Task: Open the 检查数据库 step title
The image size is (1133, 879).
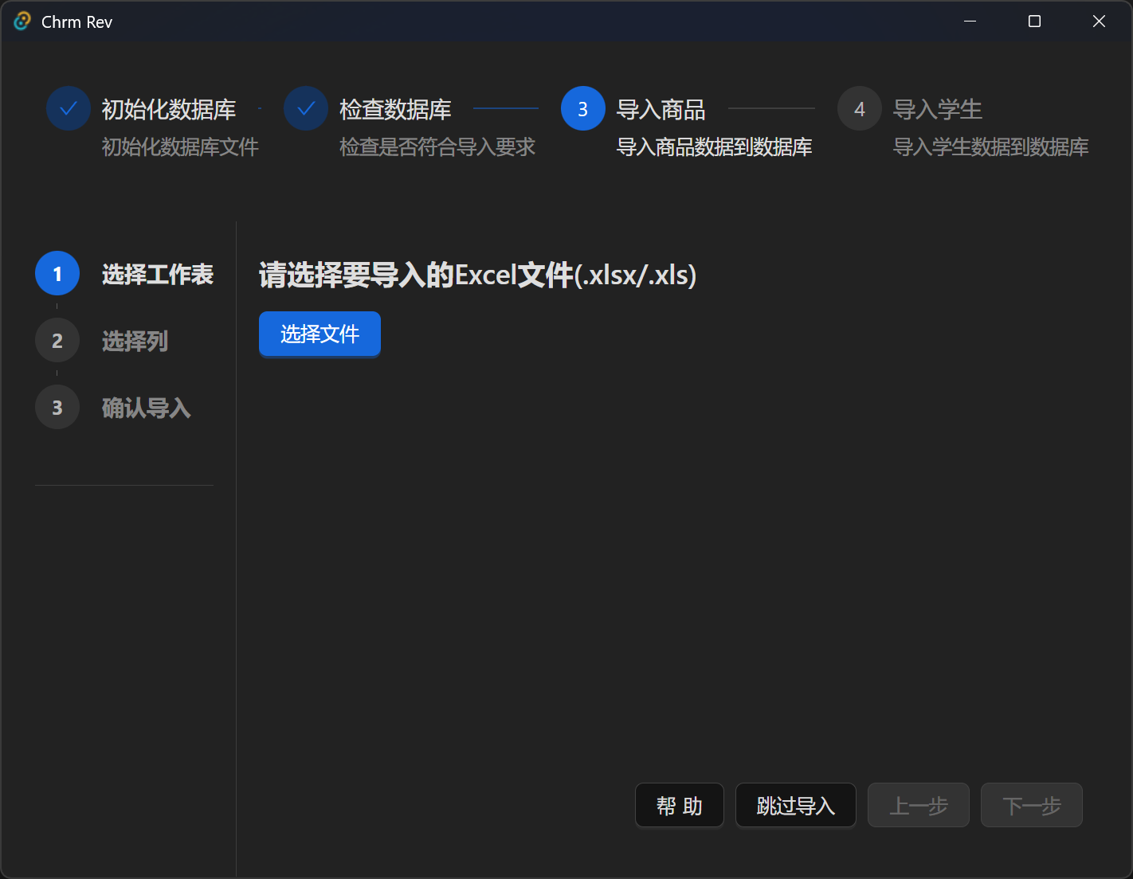Action: [x=395, y=109]
